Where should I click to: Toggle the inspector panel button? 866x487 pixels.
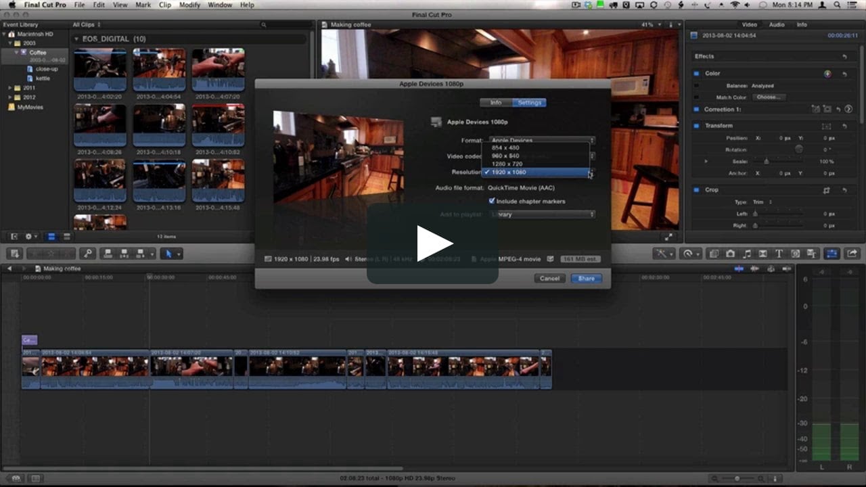(831, 254)
